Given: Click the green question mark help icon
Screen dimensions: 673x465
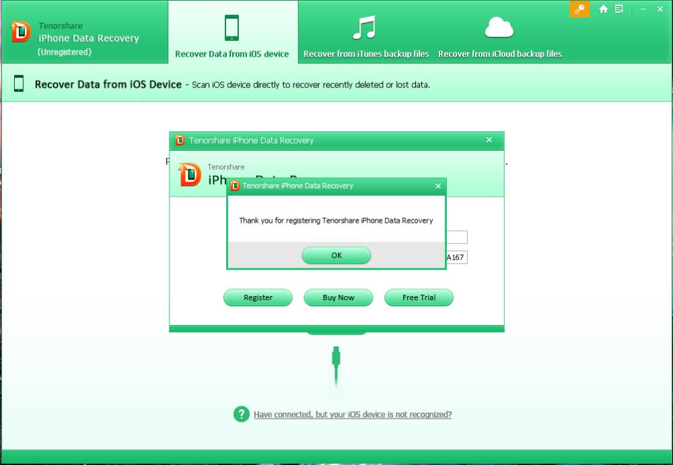Looking at the screenshot, I should (x=242, y=414).
